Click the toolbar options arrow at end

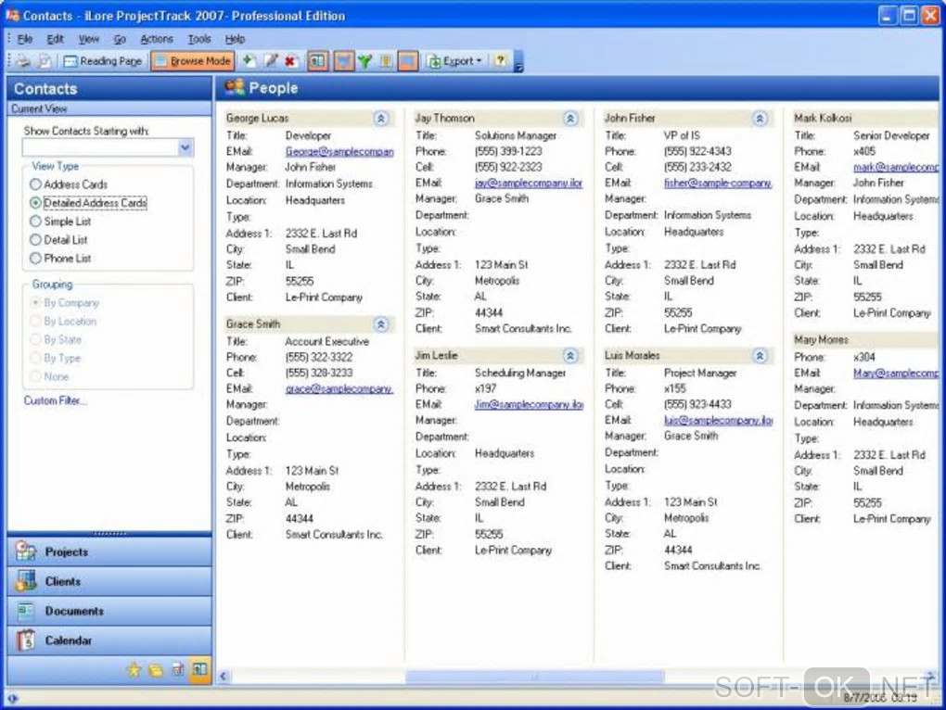click(x=518, y=62)
